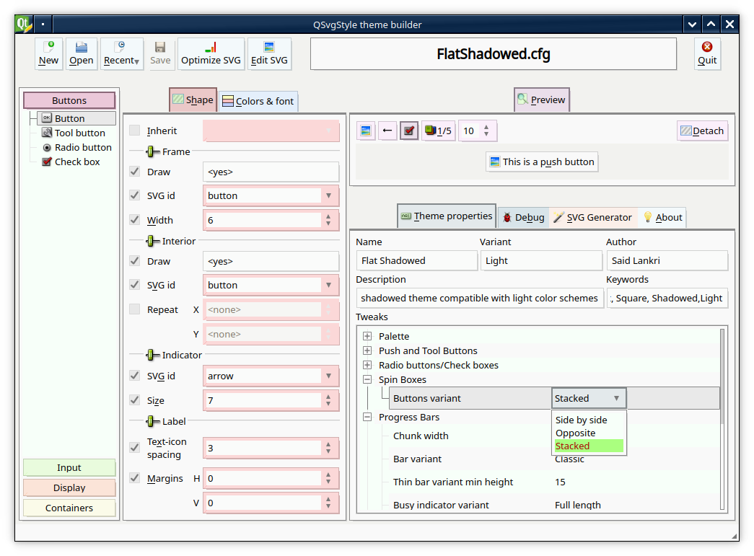
Task: Click 'This is a push button'
Action: [x=542, y=162]
